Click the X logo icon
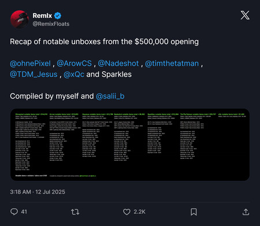This screenshot has width=260, height=226. coord(245,15)
